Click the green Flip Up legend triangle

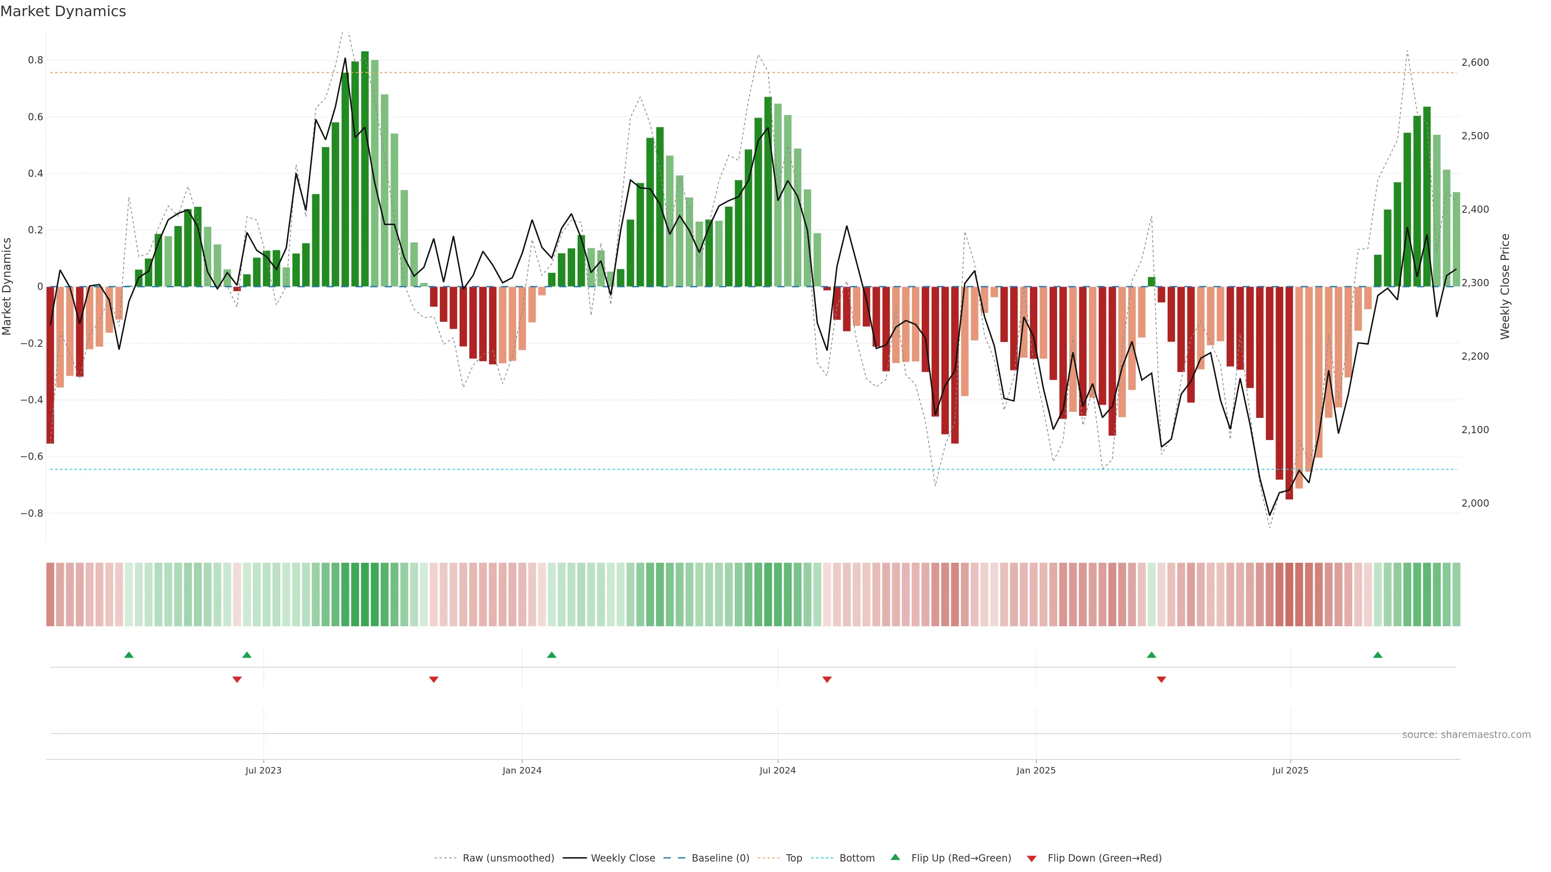click(895, 857)
